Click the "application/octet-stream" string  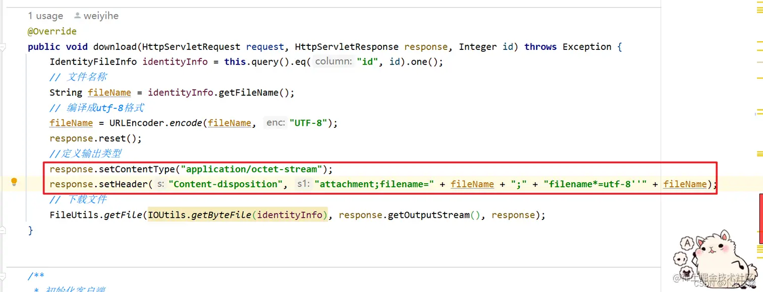click(251, 169)
